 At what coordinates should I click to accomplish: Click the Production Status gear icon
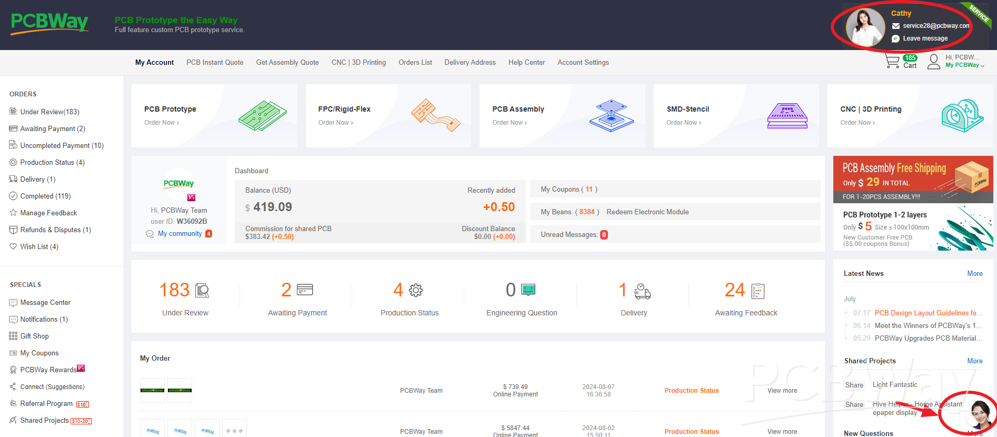click(416, 290)
